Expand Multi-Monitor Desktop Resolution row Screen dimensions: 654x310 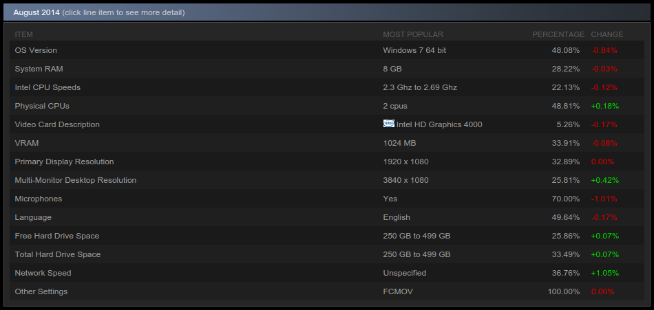[x=326, y=180]
